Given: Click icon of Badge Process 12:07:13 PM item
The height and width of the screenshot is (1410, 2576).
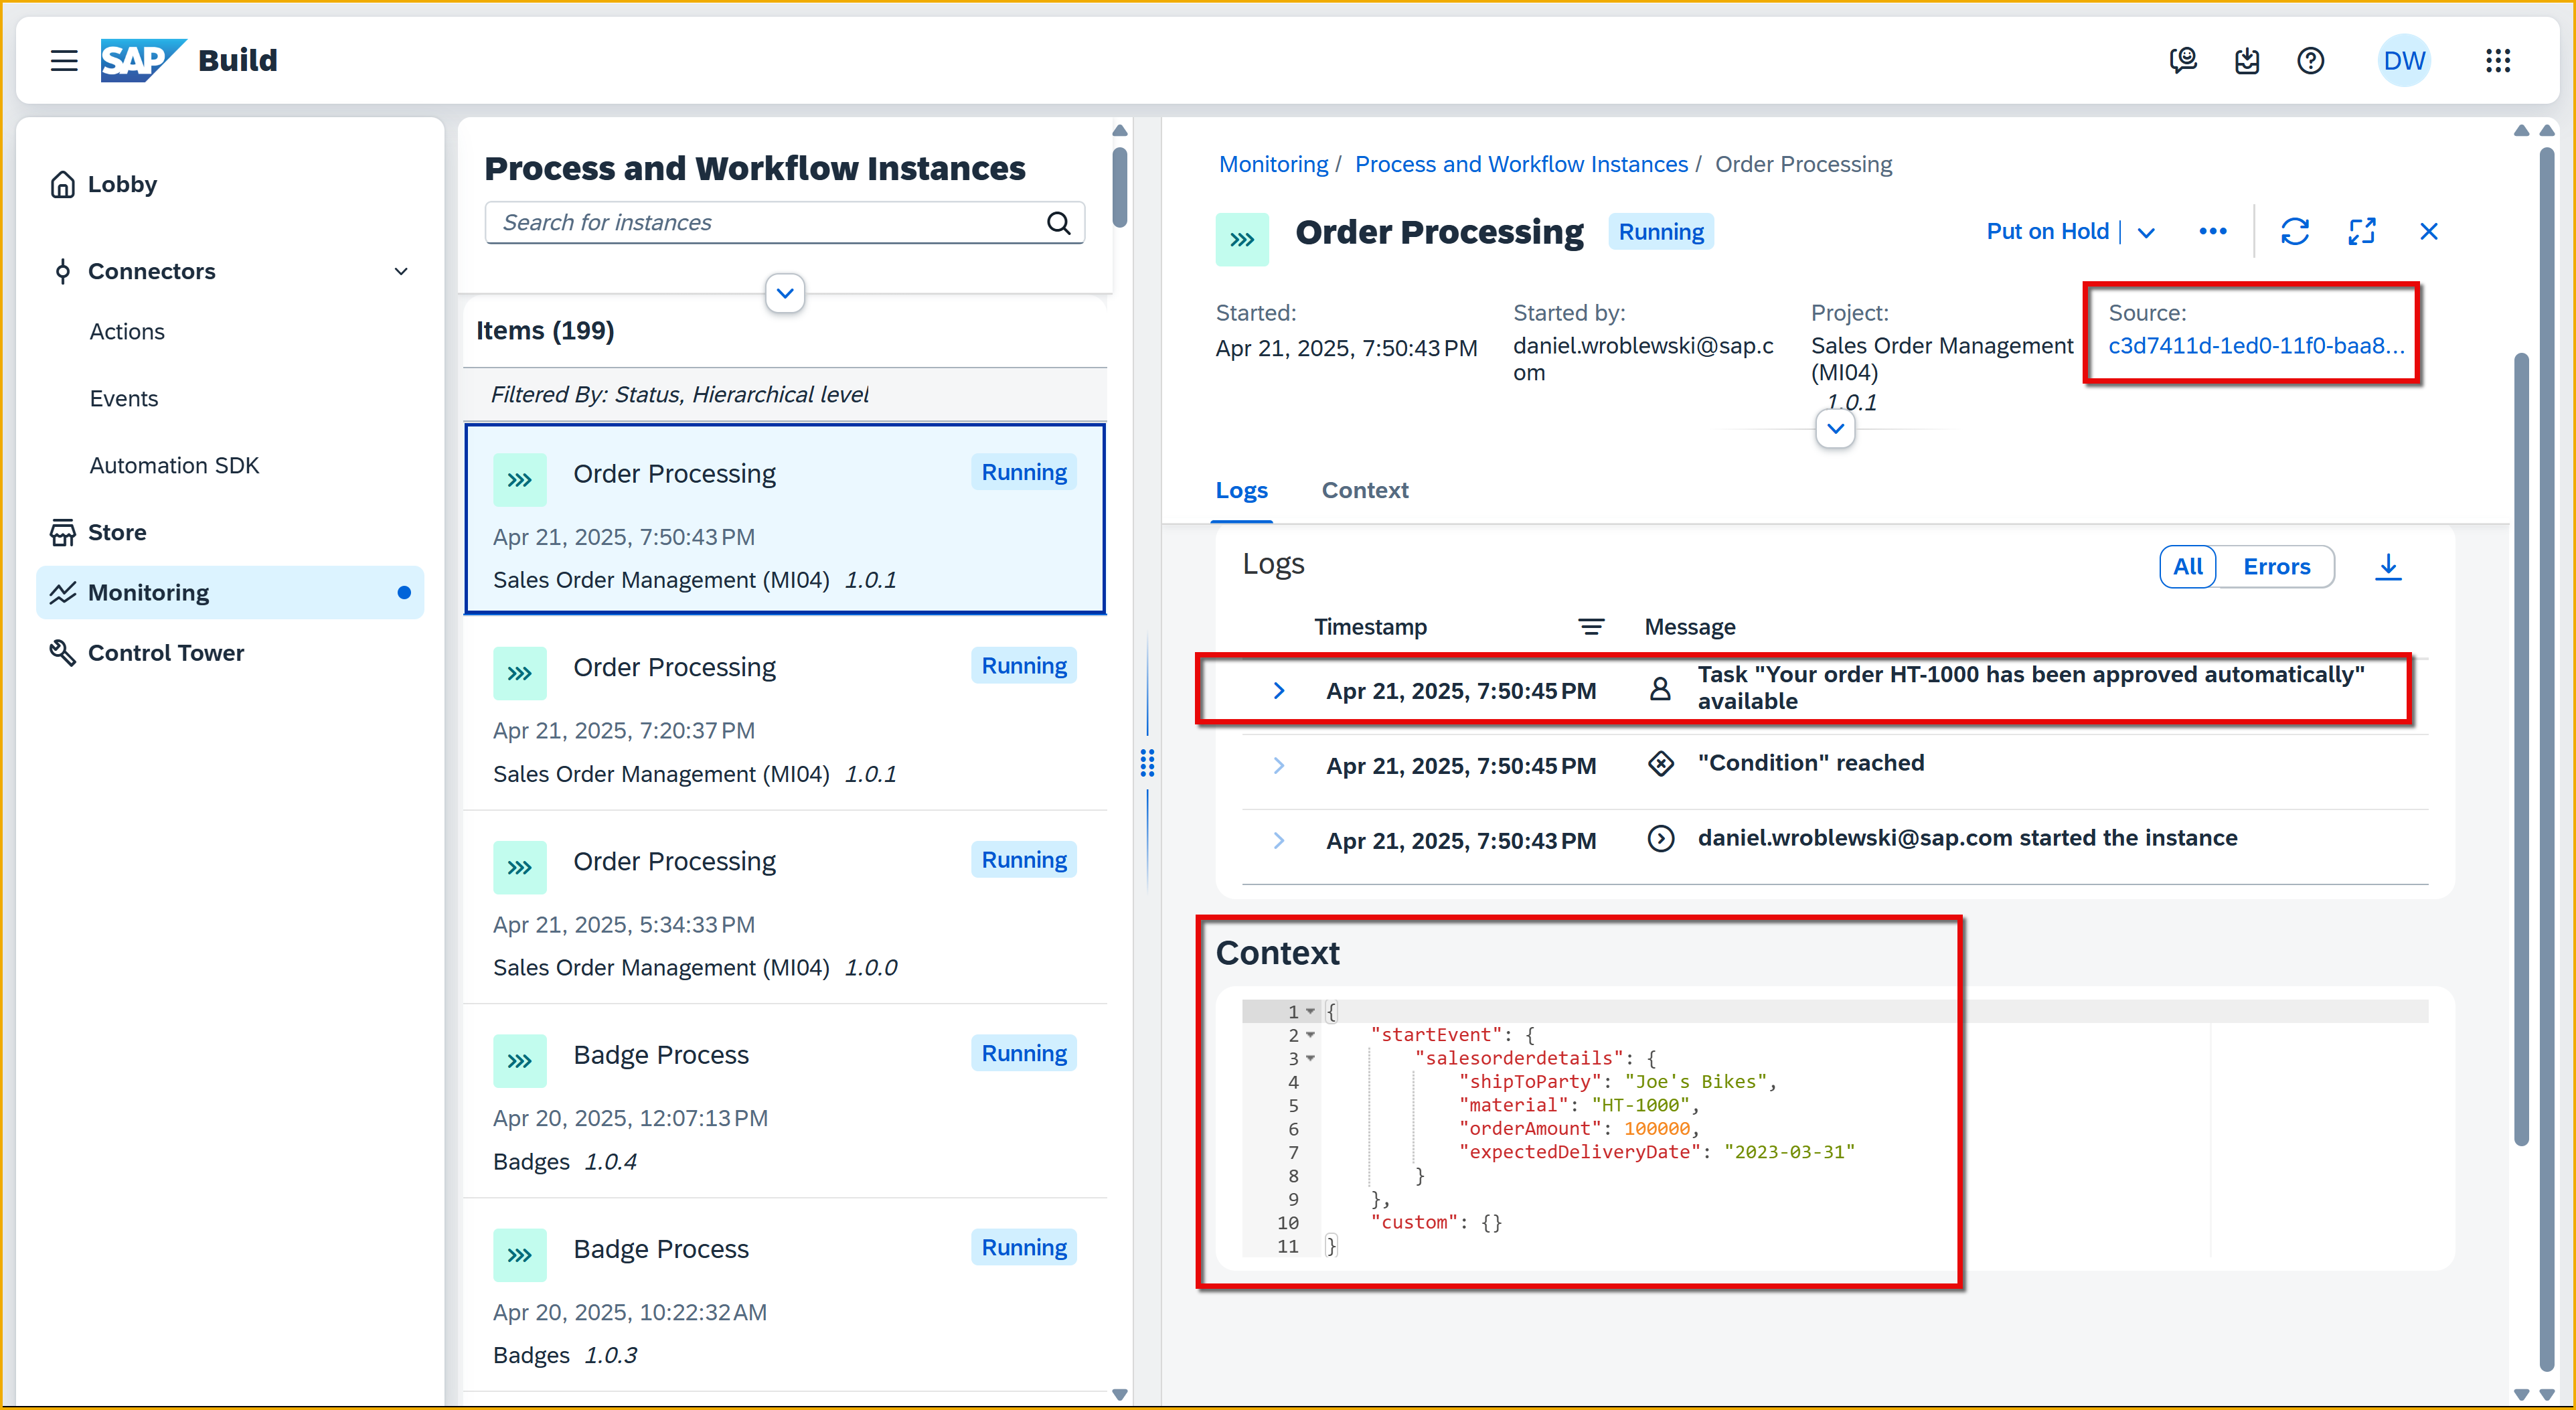Looking at the screenshot, I should [x=519, y=1060].
